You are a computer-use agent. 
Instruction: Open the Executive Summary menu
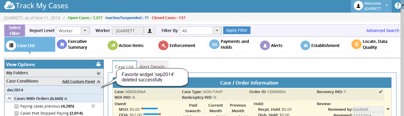(x=77, y=44)
